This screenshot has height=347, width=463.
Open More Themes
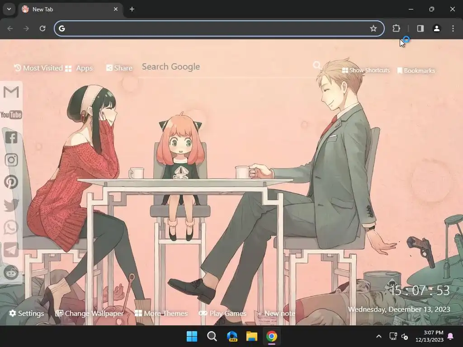[x=161, y=314]
